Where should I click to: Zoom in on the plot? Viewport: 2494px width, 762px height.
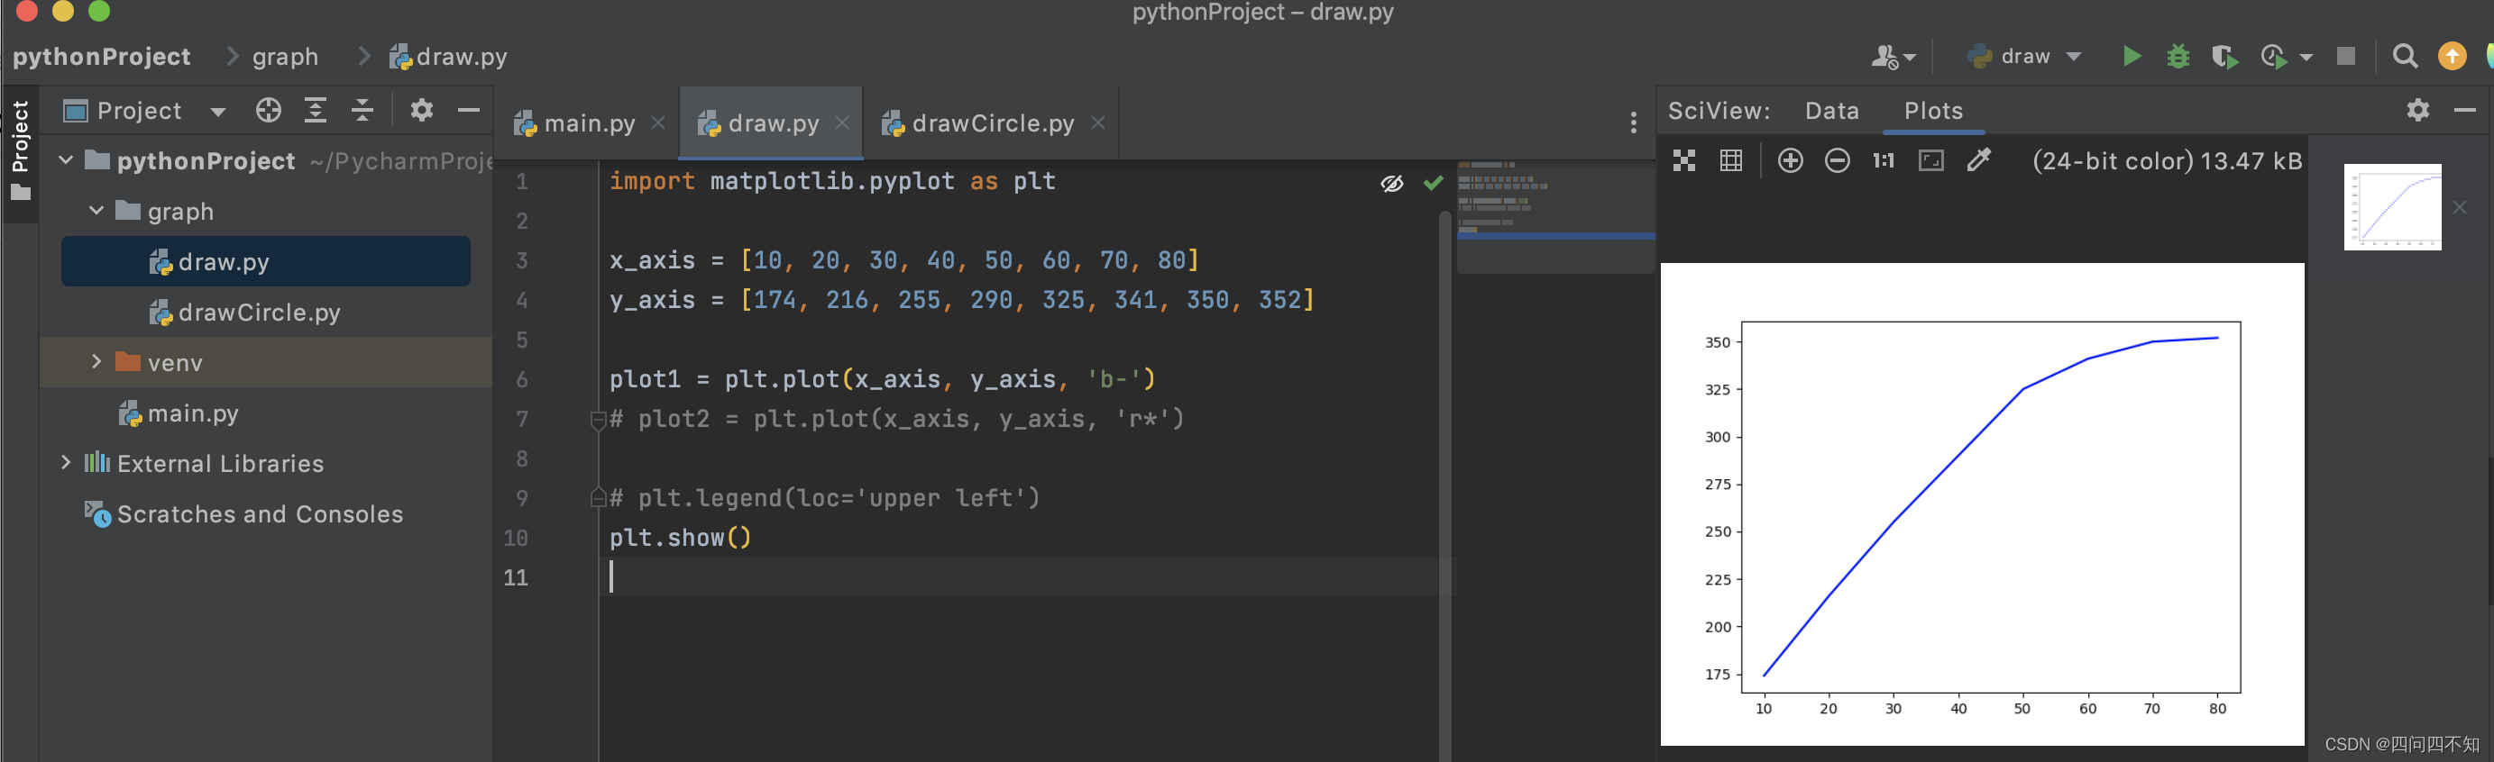1790,160
